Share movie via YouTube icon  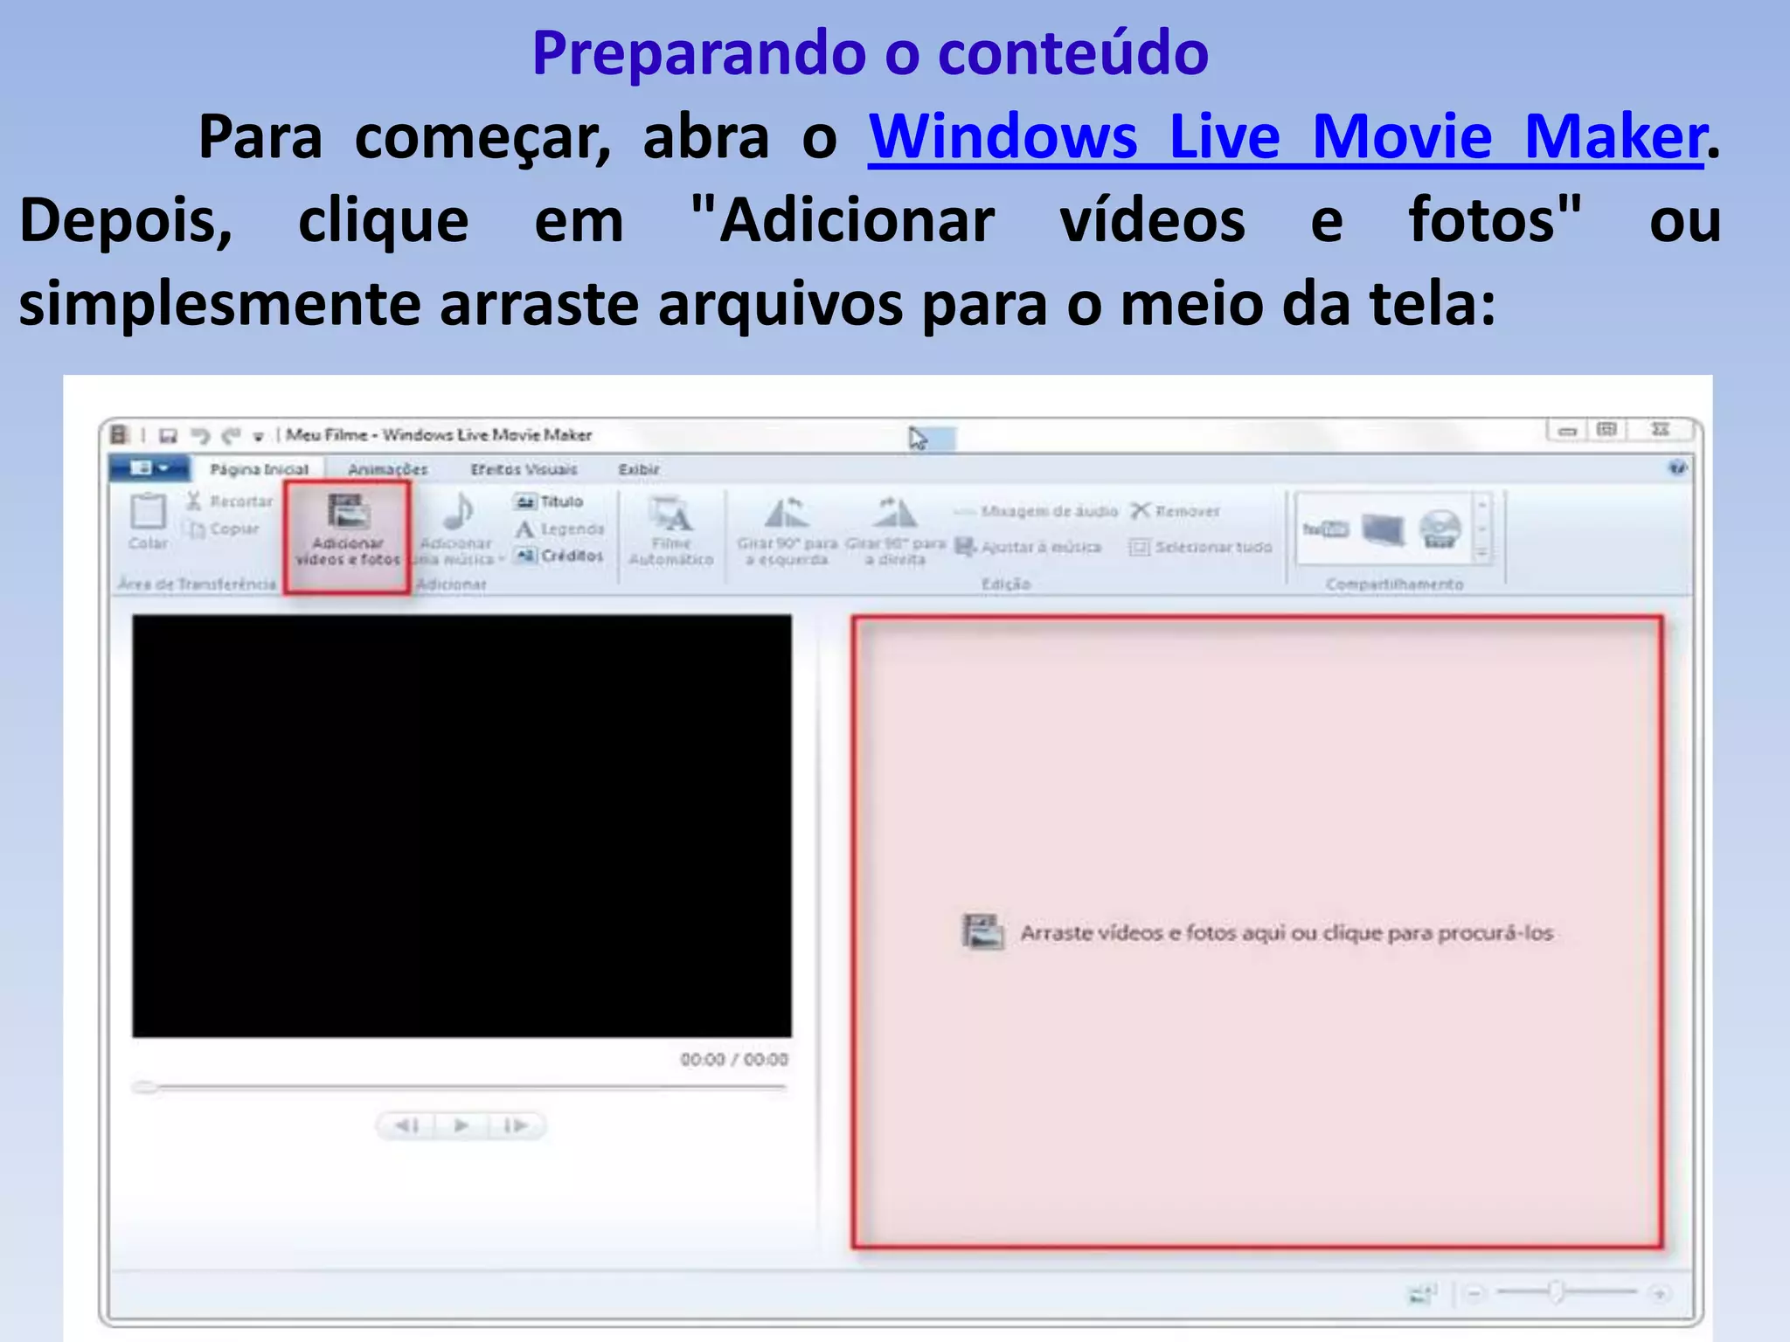[1325, 529]
